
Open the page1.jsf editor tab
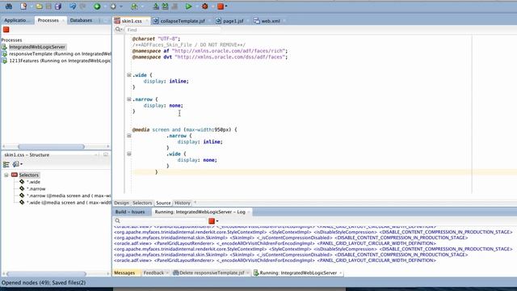pos(233,21)
